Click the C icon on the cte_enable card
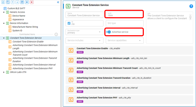The image size is (196, 107). point(71,50)
